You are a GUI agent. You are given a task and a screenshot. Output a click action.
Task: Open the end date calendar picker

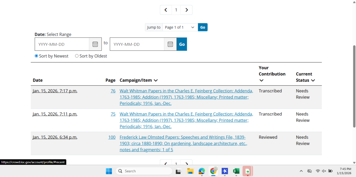pos(170,44)
